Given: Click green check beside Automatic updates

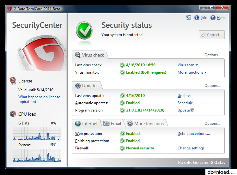Looking at the screenshot, I should tap(122, 103).
